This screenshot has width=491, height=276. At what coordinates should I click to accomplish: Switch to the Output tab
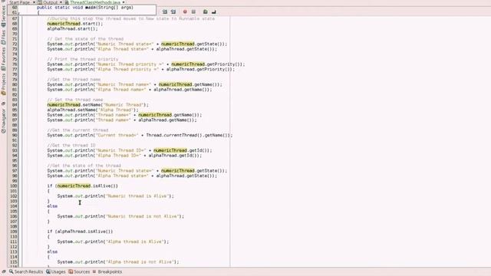(x=50, y=2)
